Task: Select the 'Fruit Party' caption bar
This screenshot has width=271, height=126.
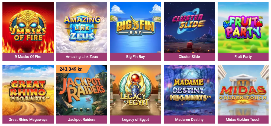Action: pyautogui.click(x=243, y=57)
